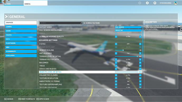Image resolution: width=182 pixels, height=102 pixels.
Task: Switch to the General tab
Action: tap(36, 3)
